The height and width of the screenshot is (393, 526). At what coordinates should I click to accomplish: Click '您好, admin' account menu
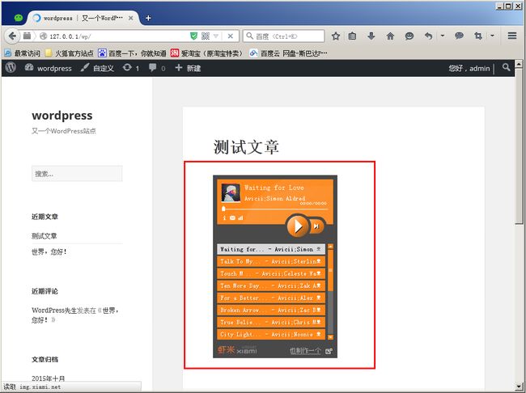point(469,69)
